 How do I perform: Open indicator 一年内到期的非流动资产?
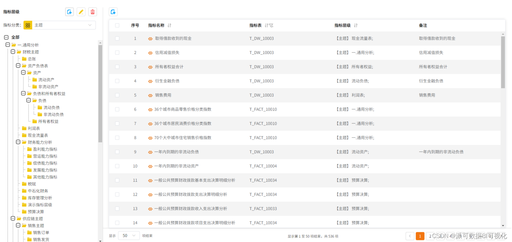click(176, 166)
